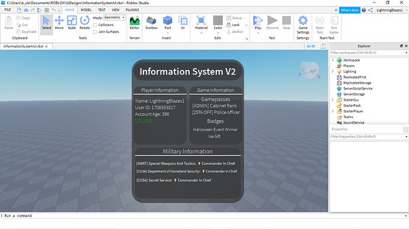Select ServerScriptService in the Explorer
The width and height of the screenshot is (409, 229).
coord(357,89)
